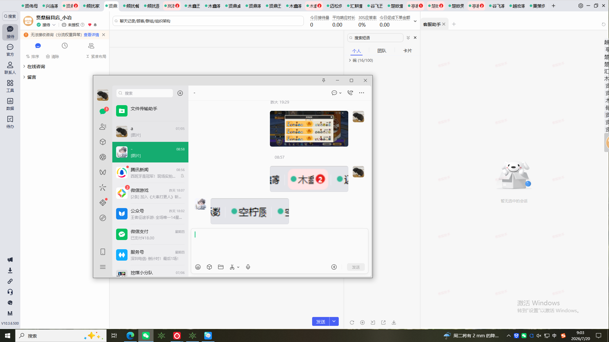Switch to the 迈松伟 store tab
Screen dimensions: 609x342
(335, 6)
